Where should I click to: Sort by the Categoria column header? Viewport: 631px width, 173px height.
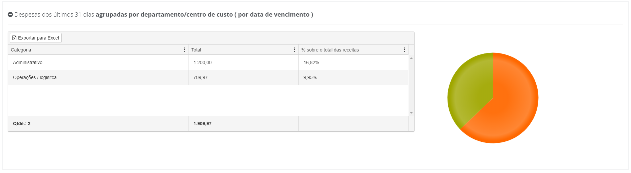pos(21,50)
